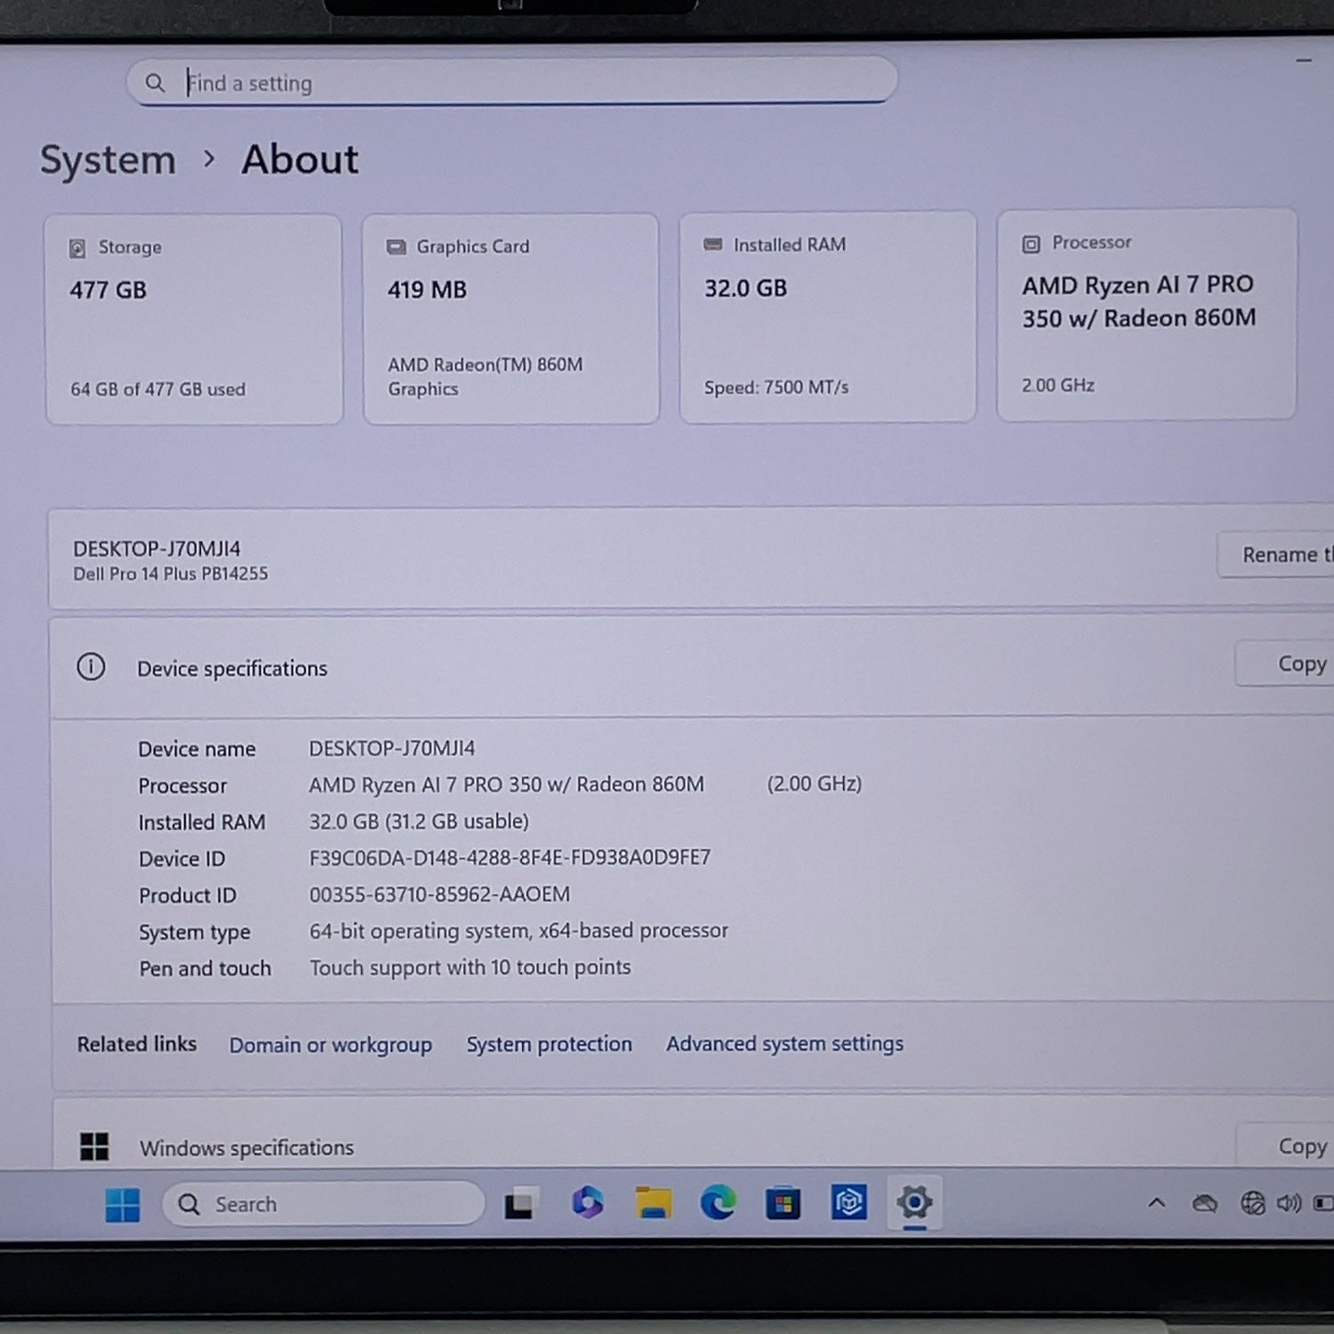Click the Graphics Card icon
The image size is (1334, 1334).
point(396,246)
